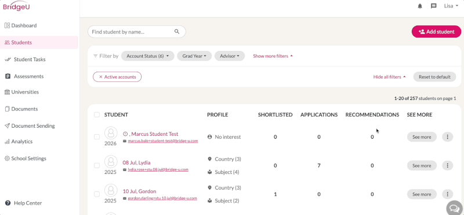Click the Add student button
The image size is (464, 215).
coord(437,32)
